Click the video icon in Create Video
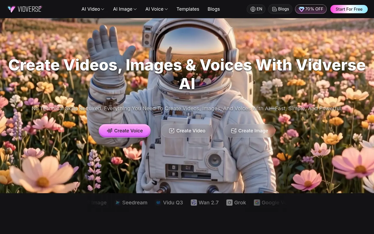The width and height of the screenshot is (374, 234). coord(172,131)
